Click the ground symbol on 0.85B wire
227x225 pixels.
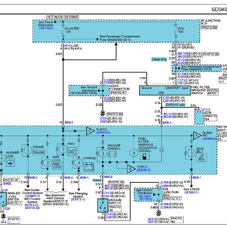point(159,213)
